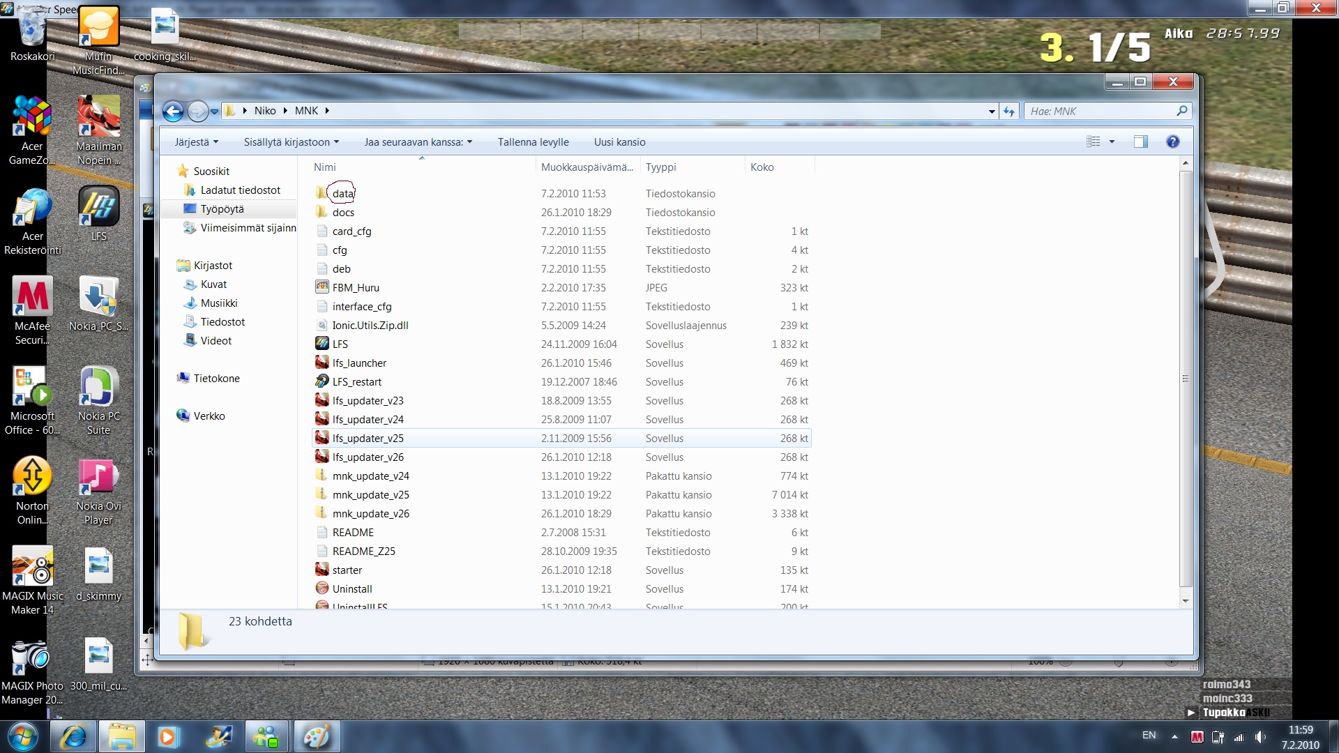Select the LFS application file icon
Viewport: 1339px width, 753px height.
coord(322,344)
